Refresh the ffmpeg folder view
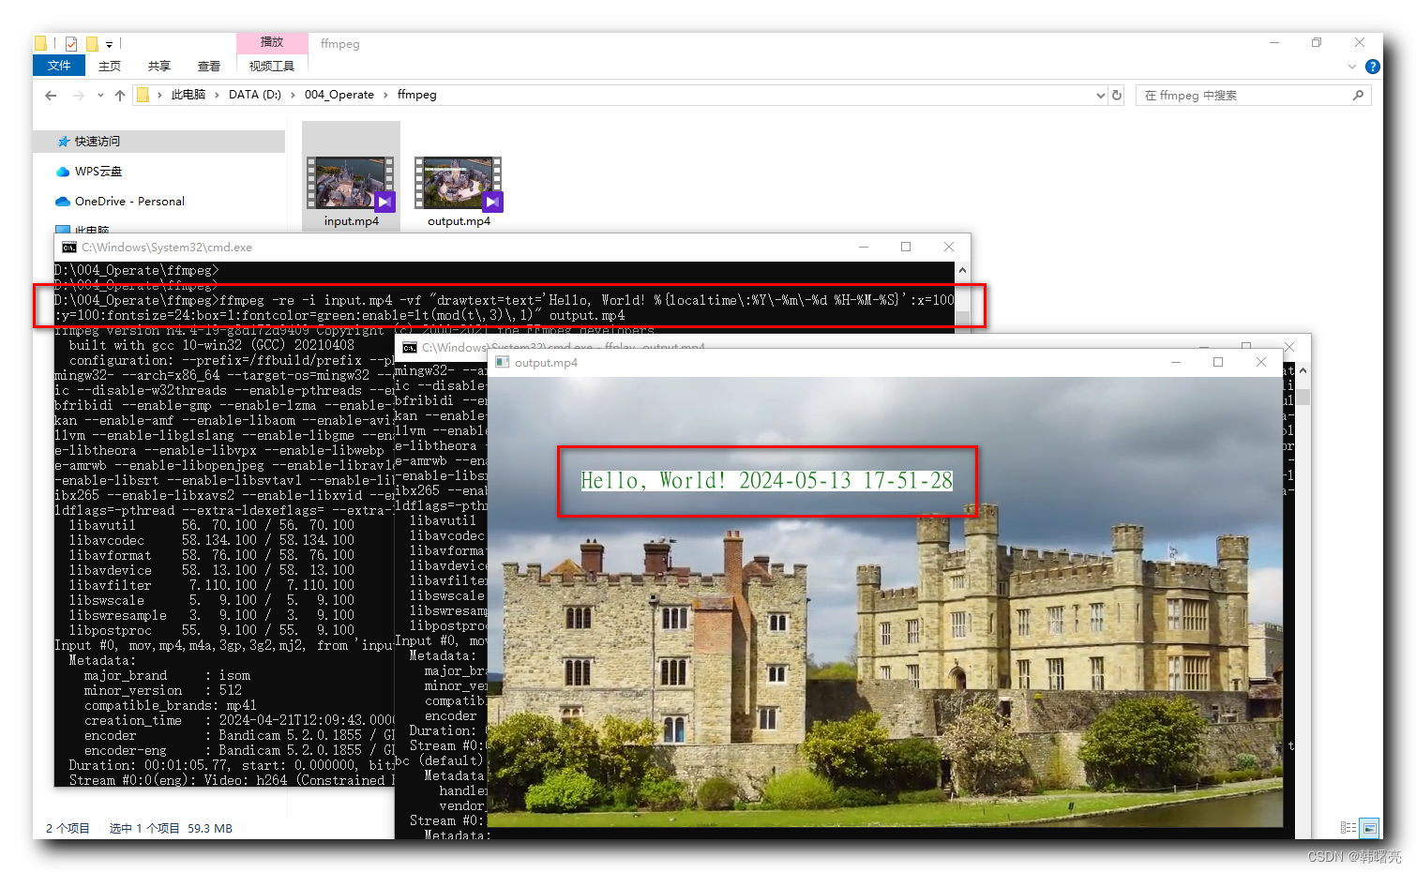Viewport: 1416px width, 872px height. (1116, 95)
